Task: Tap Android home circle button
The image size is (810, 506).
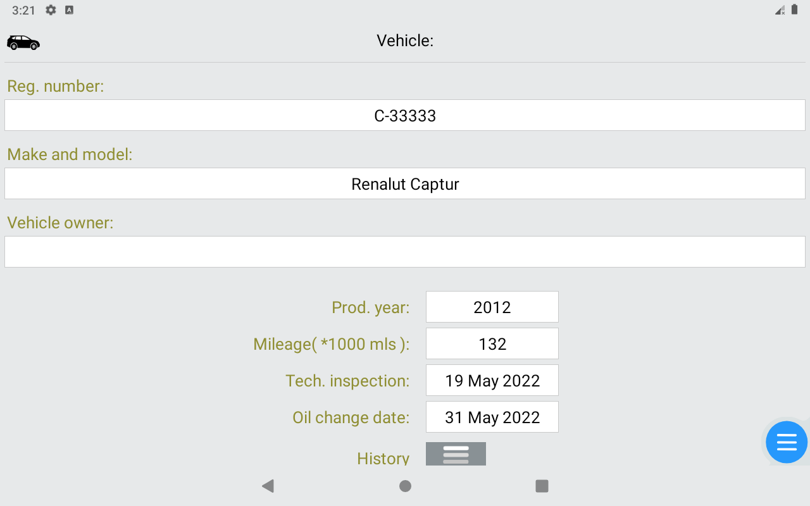Action: pos(405,486)
